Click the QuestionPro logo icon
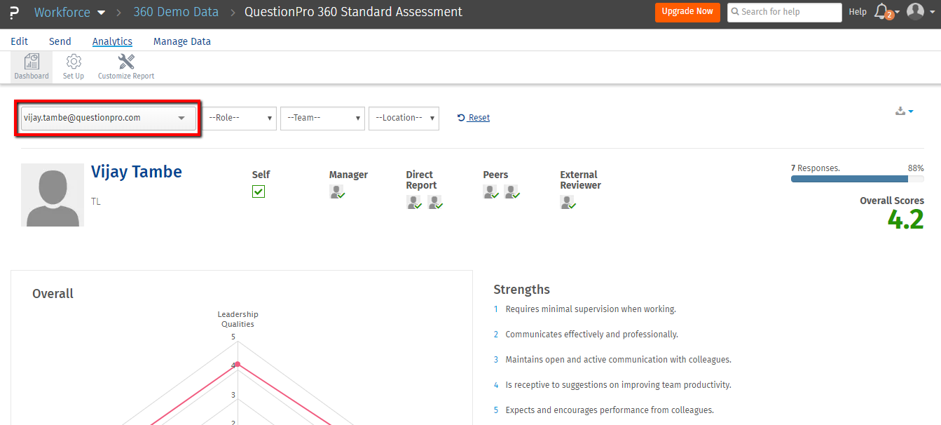Viewport: 941px width, 425px height. click(14, 13)
